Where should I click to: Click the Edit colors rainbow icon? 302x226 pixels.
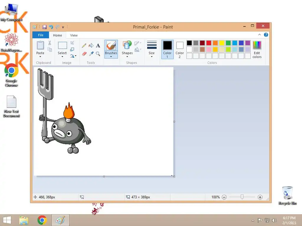pos(257,45)
